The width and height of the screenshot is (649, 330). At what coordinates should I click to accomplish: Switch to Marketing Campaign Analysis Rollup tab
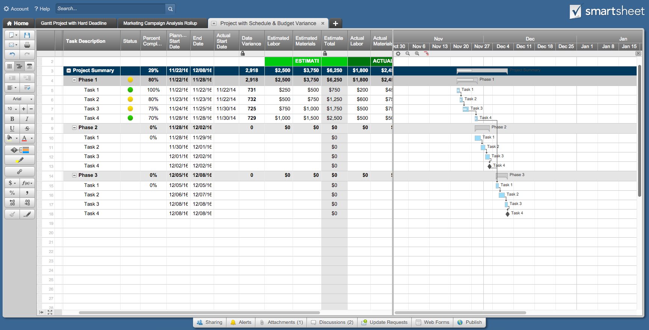click(160, 23)
